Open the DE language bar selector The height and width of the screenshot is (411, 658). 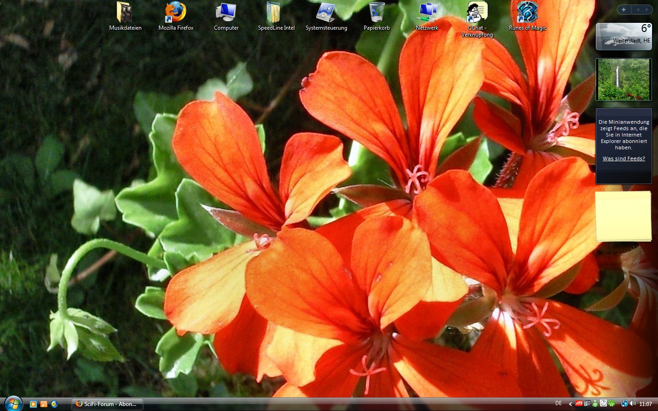(x=558, y=403)
